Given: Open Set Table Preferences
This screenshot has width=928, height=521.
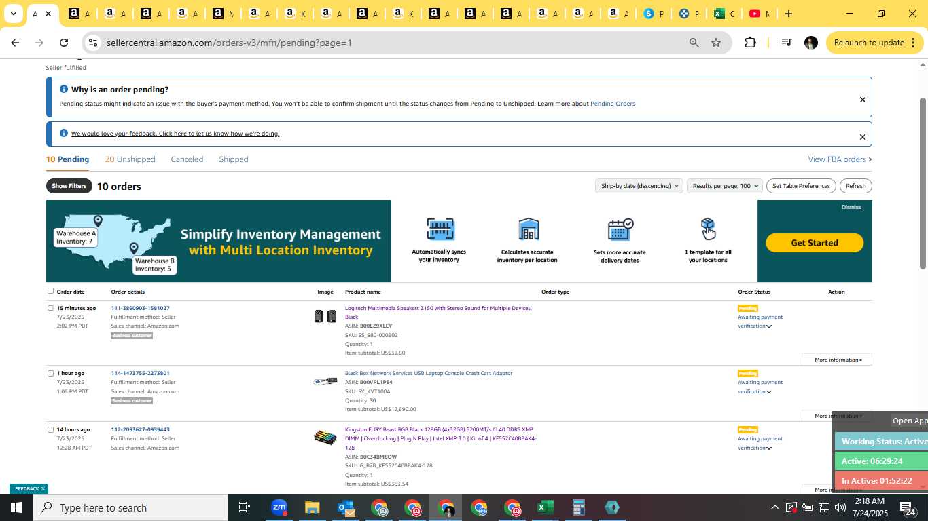Looking at the screenshot, I should pos(801,186).
